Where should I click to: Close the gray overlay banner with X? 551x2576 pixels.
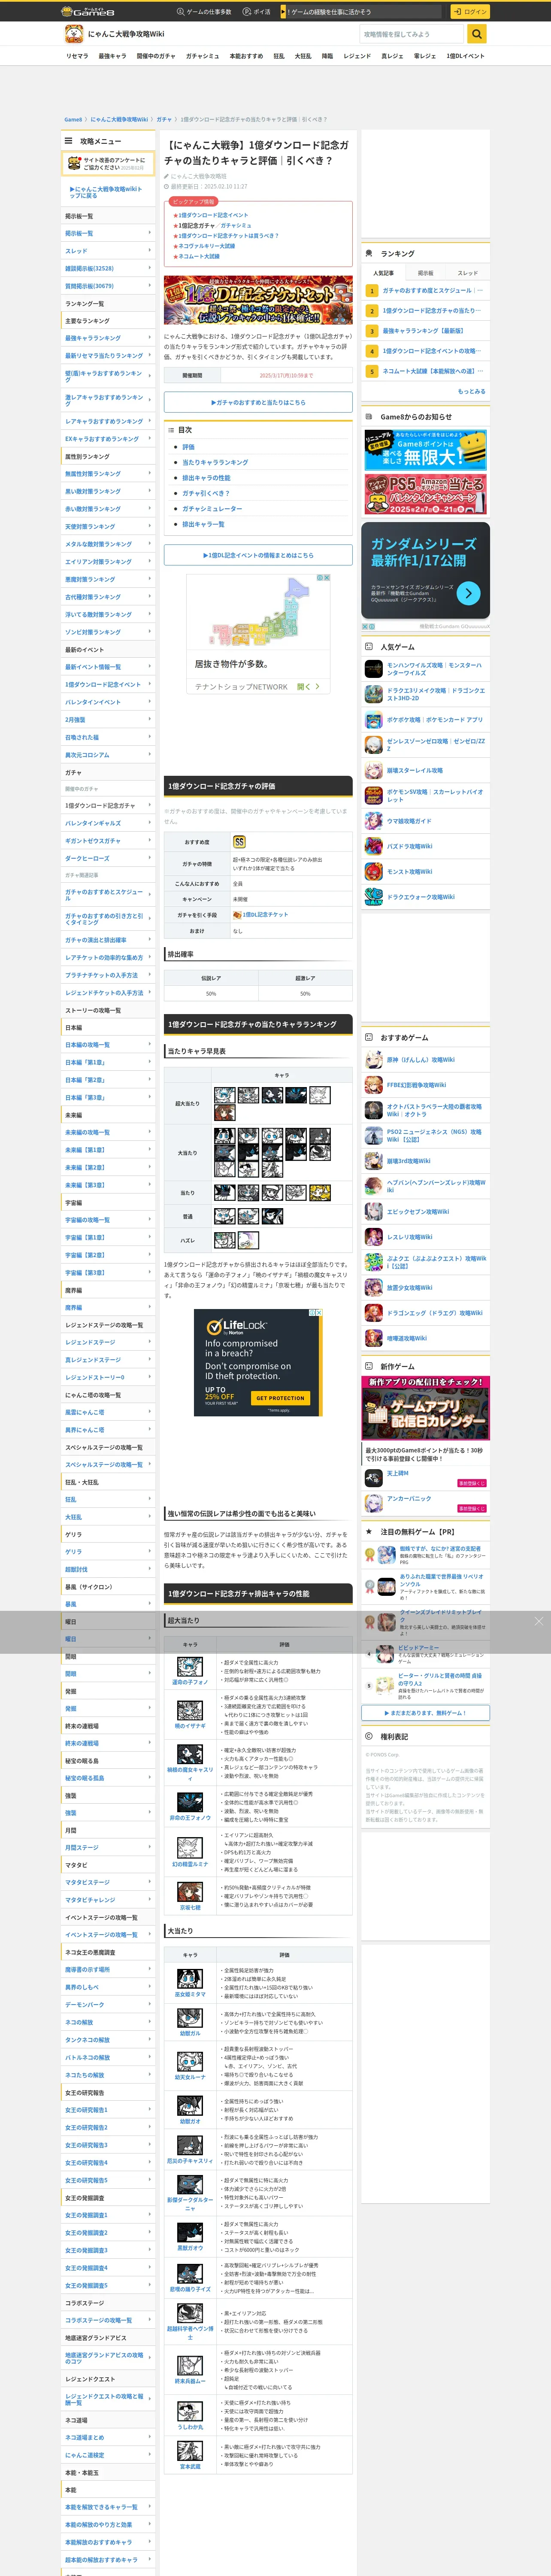(538, 1621)
